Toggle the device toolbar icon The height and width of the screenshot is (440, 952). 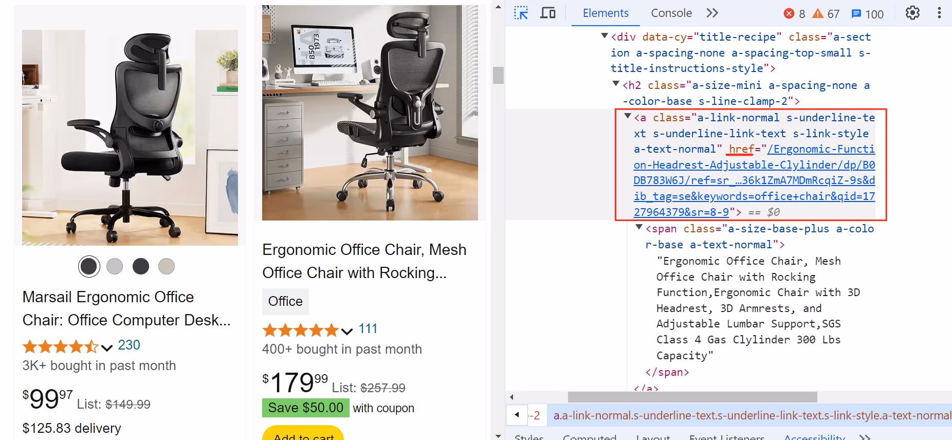coord(548,13)
